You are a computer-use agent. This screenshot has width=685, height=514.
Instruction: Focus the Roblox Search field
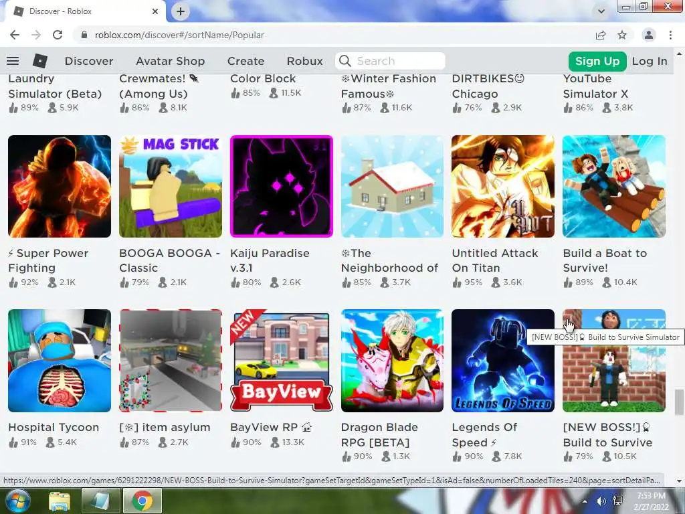[x=390, y=61]
